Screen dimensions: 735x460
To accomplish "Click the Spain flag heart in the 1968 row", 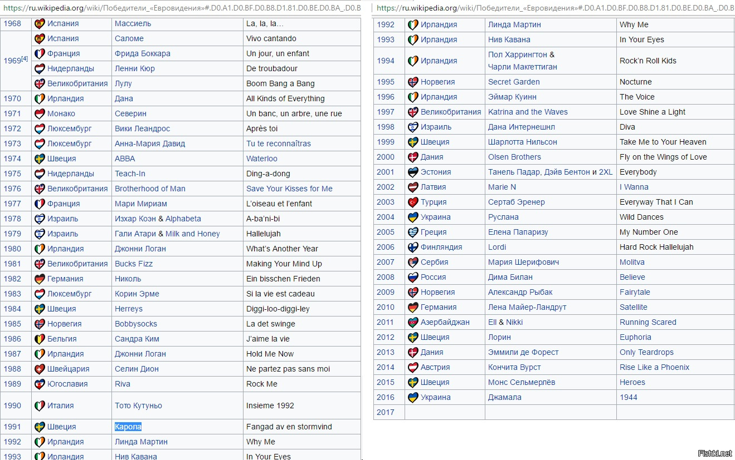I will coord(40,24).
